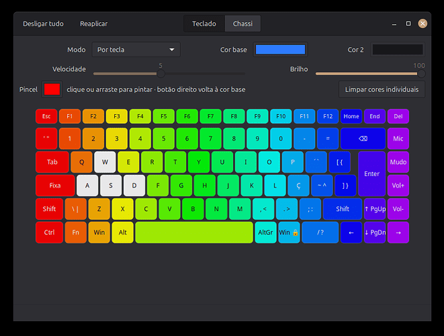Paint the H key
Image resolution: width=444 pixels, height=336 pixels.
click(204, 185)
